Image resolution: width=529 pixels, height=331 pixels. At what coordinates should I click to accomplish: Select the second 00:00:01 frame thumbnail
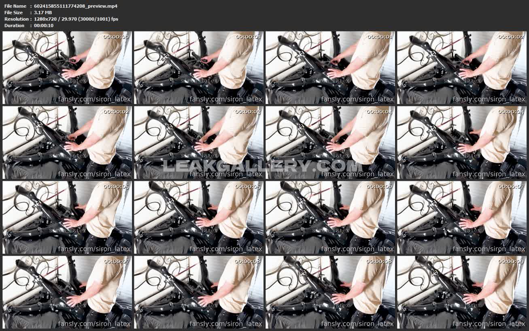pos(330,68)
